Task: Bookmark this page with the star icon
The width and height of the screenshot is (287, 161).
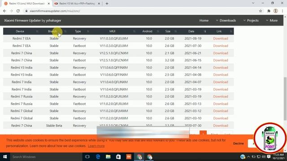Action: click(x=261, y=11)
